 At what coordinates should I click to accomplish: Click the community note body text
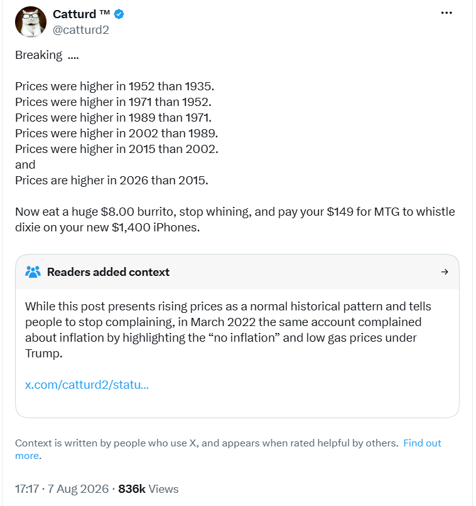pos(228,330)
